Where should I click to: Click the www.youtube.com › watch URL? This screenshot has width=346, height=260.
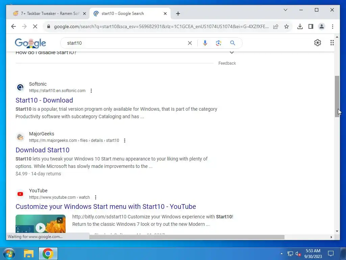coord(59,197)
